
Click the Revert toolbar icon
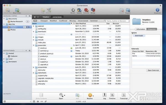coord(73,10)
